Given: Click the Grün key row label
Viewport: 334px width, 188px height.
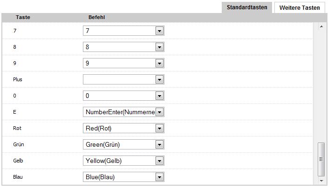Looking at the screenshot, I should click(x=19, y=144).
